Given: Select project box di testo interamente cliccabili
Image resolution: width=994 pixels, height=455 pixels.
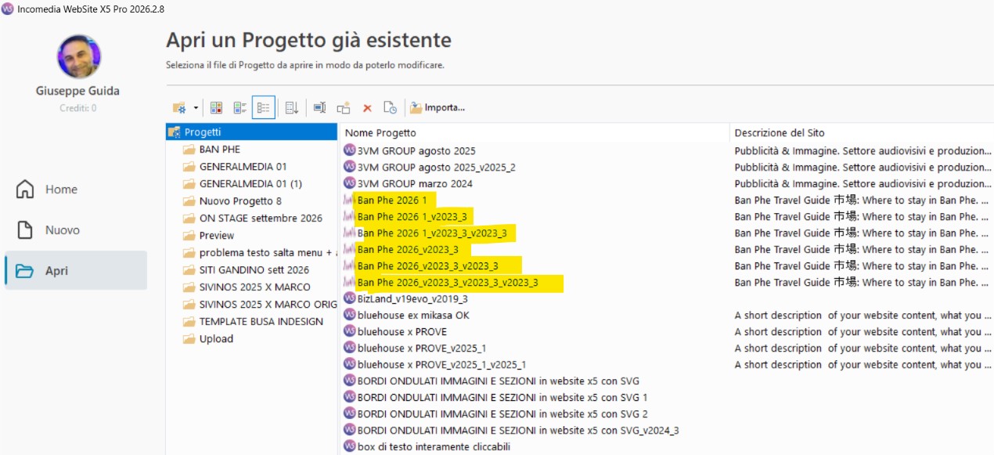Looking at the screenshot, I should pos(434,446).
